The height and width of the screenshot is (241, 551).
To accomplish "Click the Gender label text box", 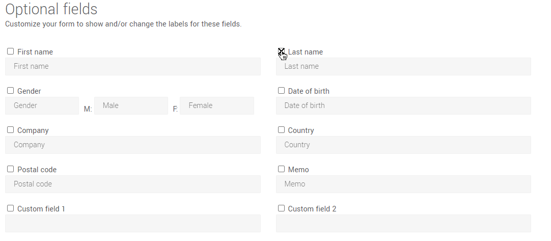I will click(42, 105).
